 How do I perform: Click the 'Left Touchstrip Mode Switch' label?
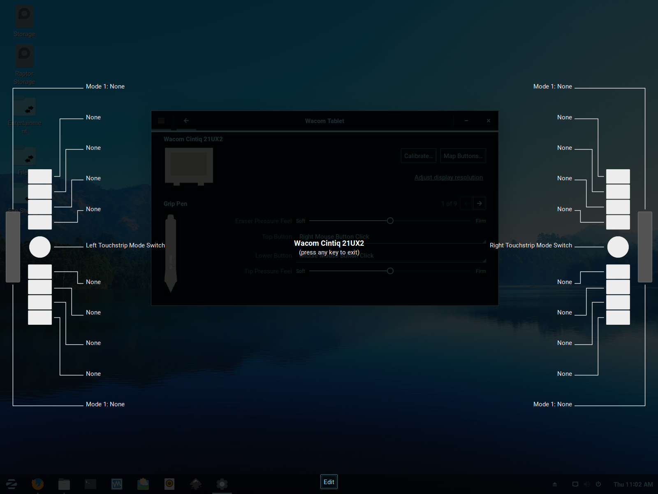tap(125, 245)
